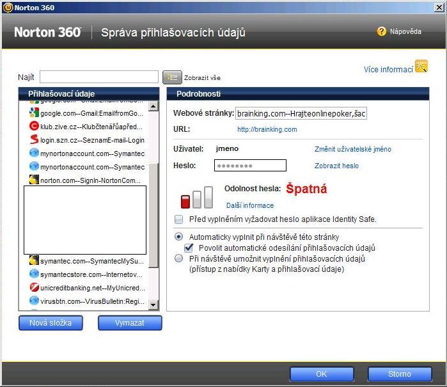Select Při návštěvě umožnit vyplnění radio button
447x387 pixels.
[x=179, y=258]
